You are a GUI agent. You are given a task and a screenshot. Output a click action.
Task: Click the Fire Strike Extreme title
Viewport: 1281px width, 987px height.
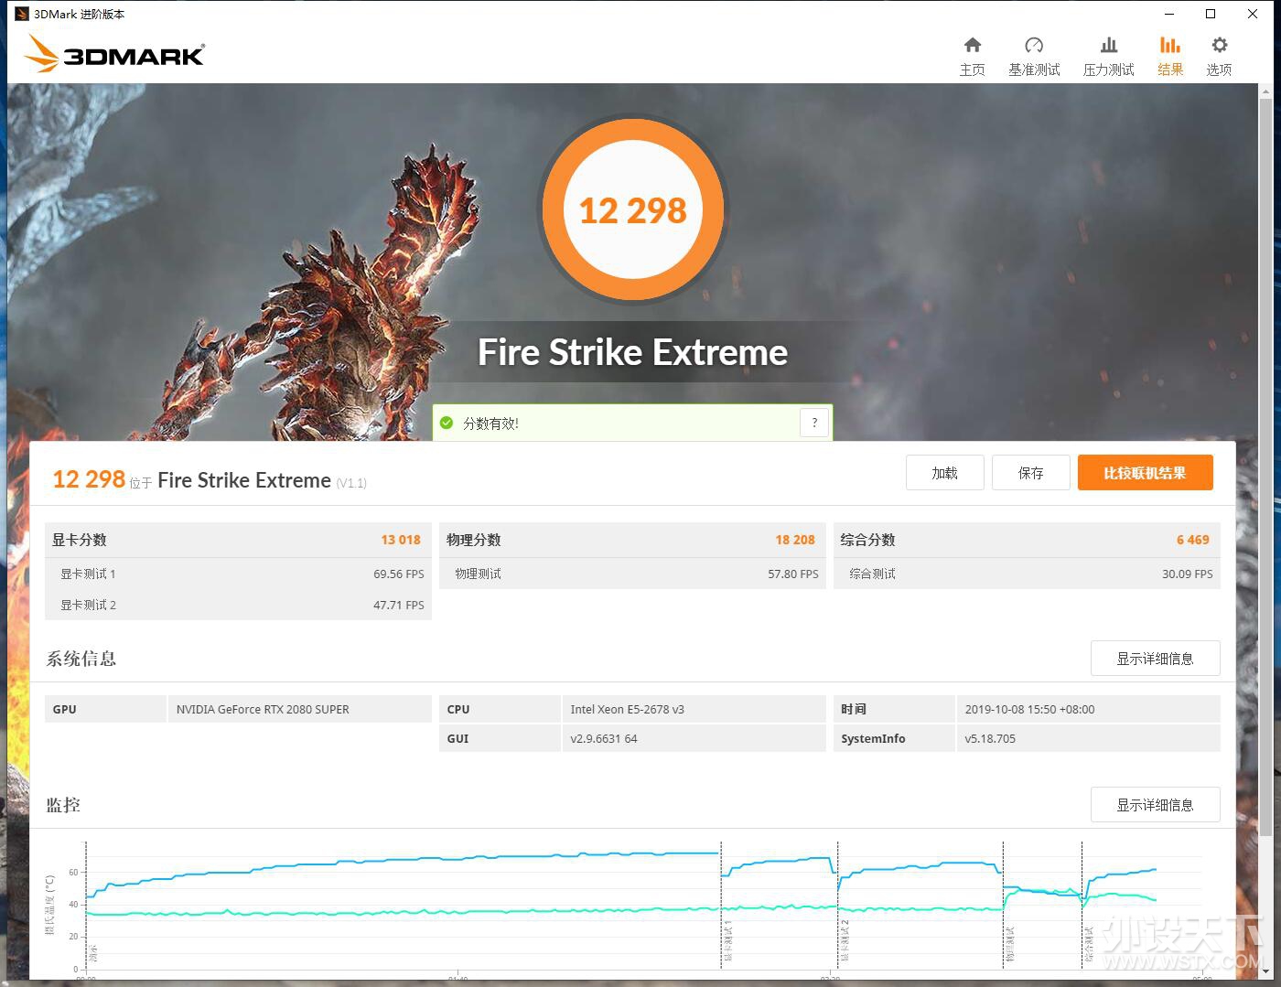click(632, 352)
